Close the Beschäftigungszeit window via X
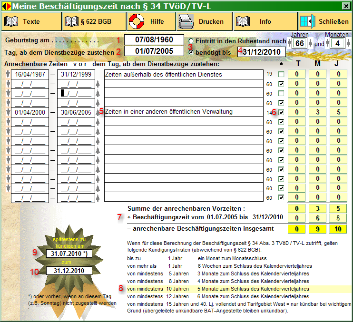This screenshot has height=322, width=353. [346, 6]
